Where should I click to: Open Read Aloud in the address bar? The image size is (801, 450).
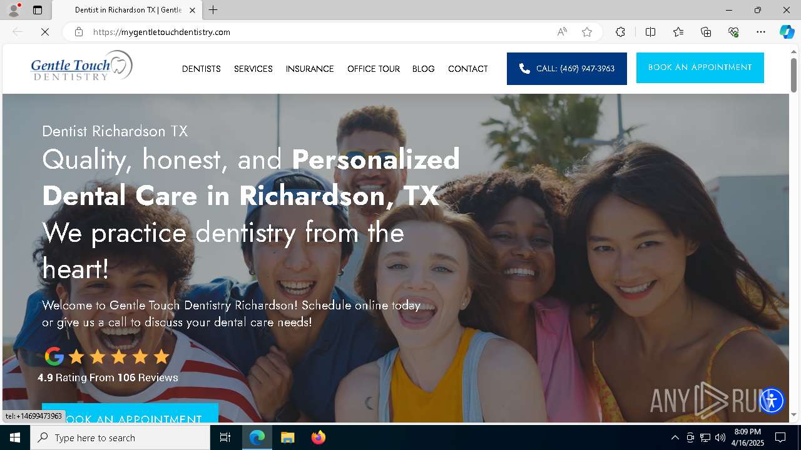(x=562, y=32)
